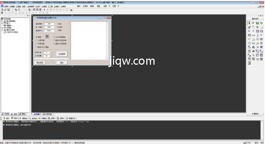
Task: Click the Open file toolbar icon
Action: pyautogui.click(x=5, y=10)
